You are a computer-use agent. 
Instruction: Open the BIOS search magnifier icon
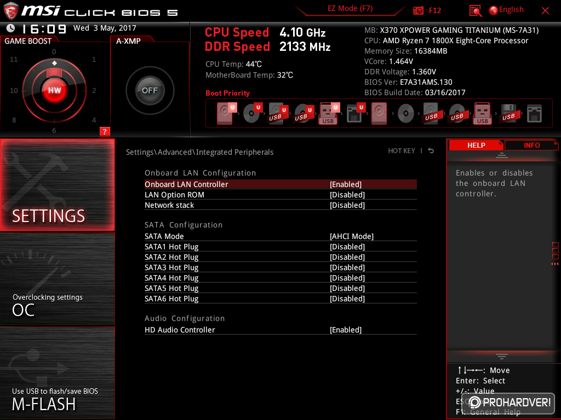tap(475, 11)
